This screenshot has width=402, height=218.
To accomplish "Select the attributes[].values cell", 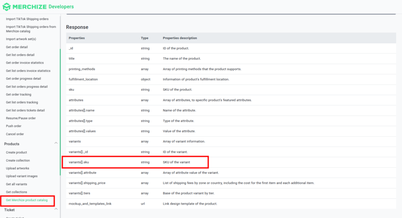I will (82, 131).
